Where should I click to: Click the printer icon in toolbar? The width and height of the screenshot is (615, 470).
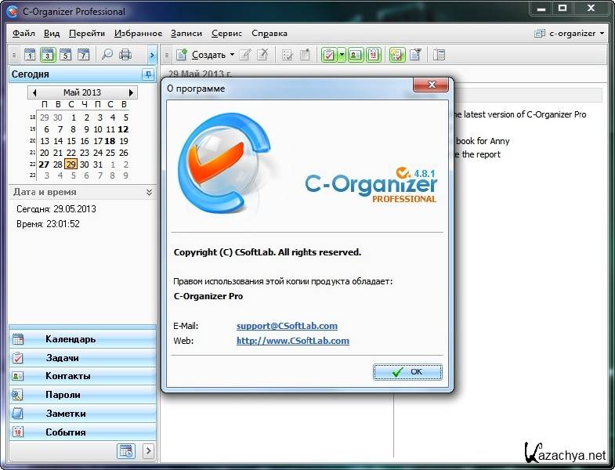point(125,55)
